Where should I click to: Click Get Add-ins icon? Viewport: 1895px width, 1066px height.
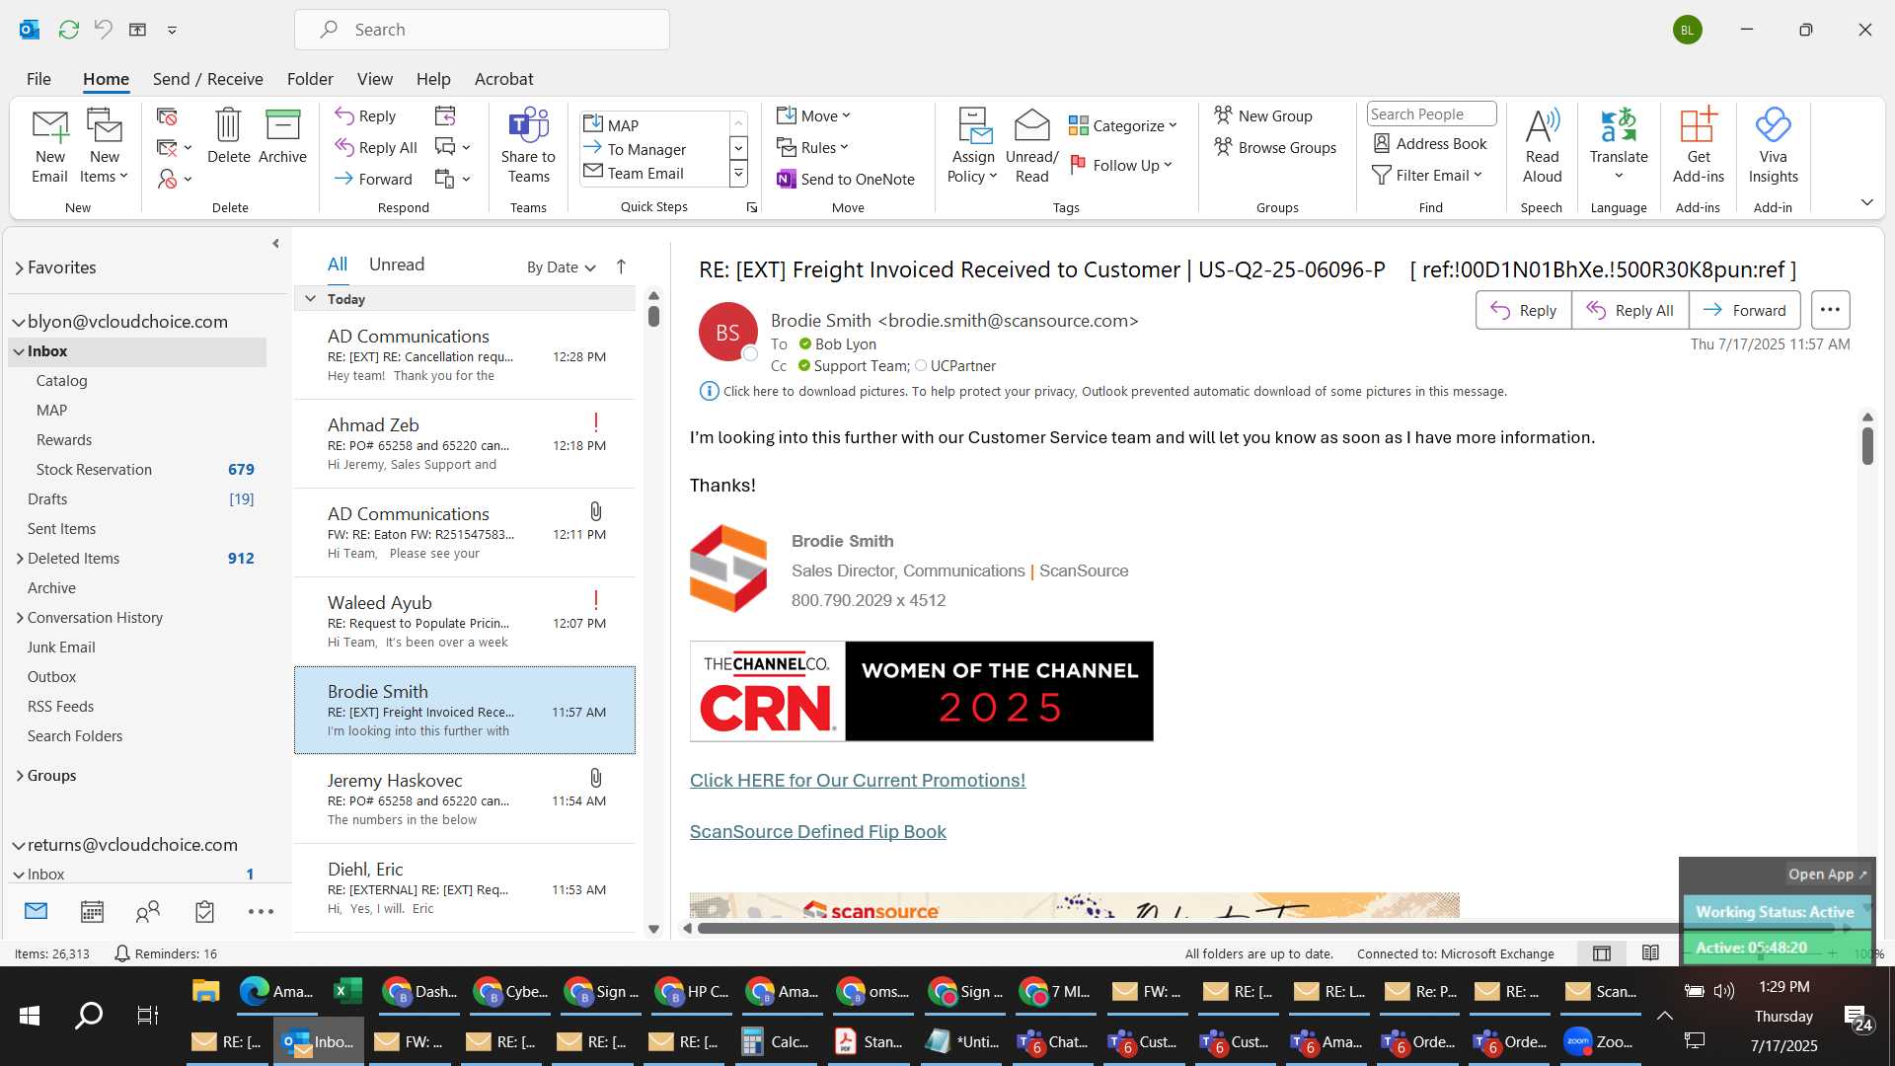(x=1698, y=146)
